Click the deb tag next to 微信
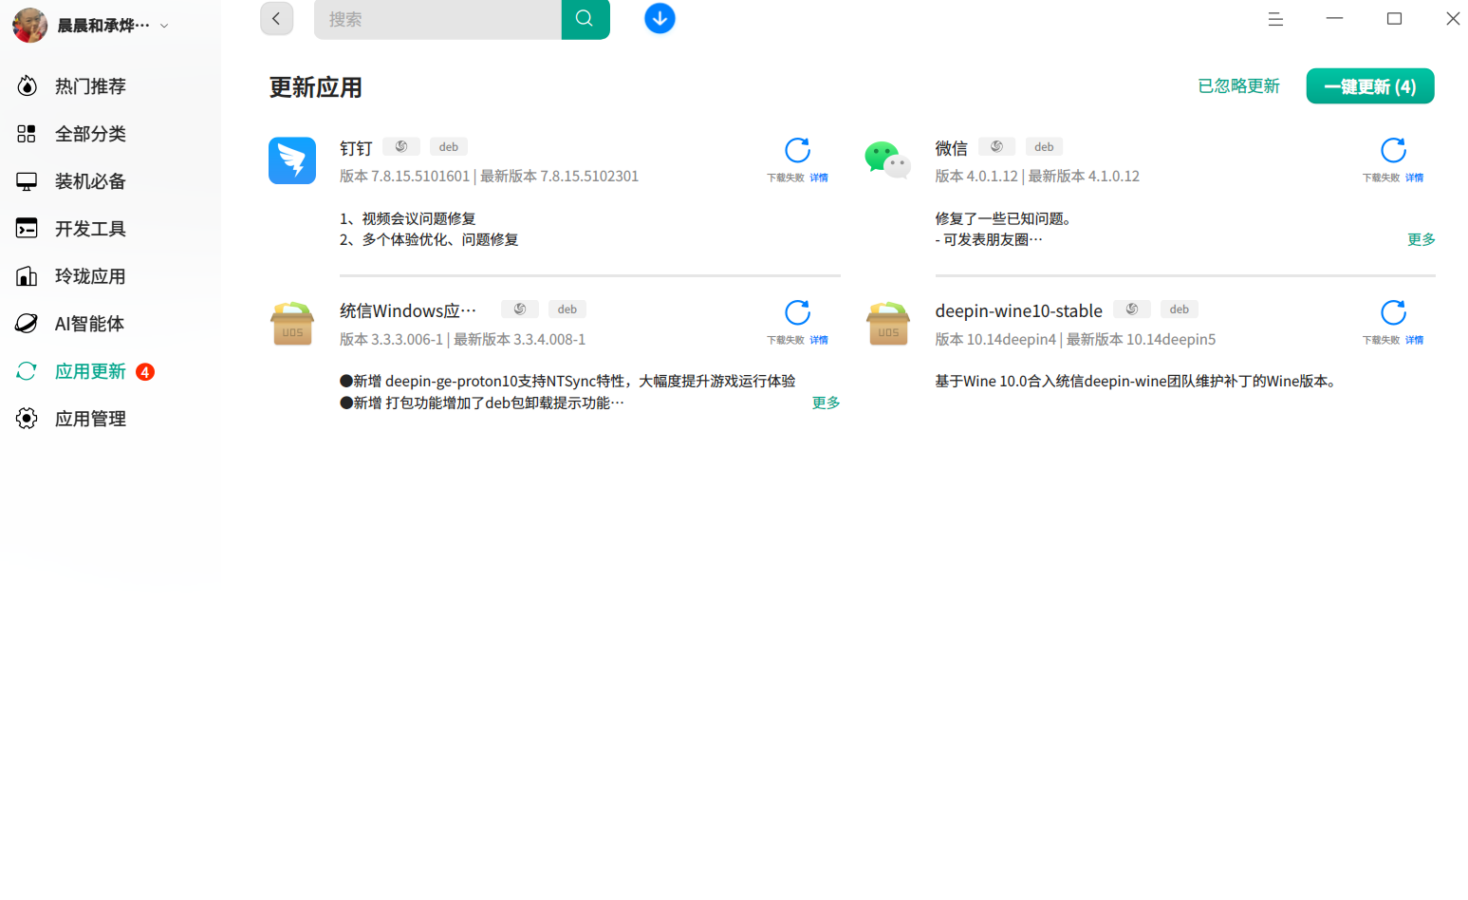The image size is (1468, 900). click(x=1044, y=147)
